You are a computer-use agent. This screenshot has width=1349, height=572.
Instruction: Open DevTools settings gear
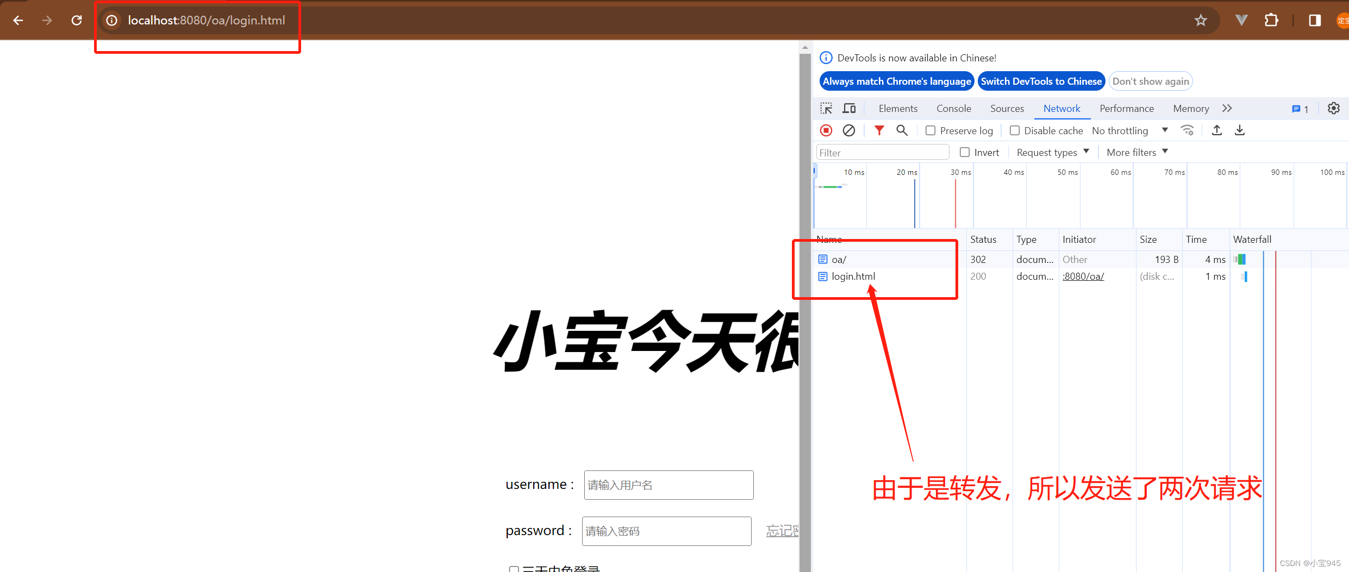[x=1334, y=109]
